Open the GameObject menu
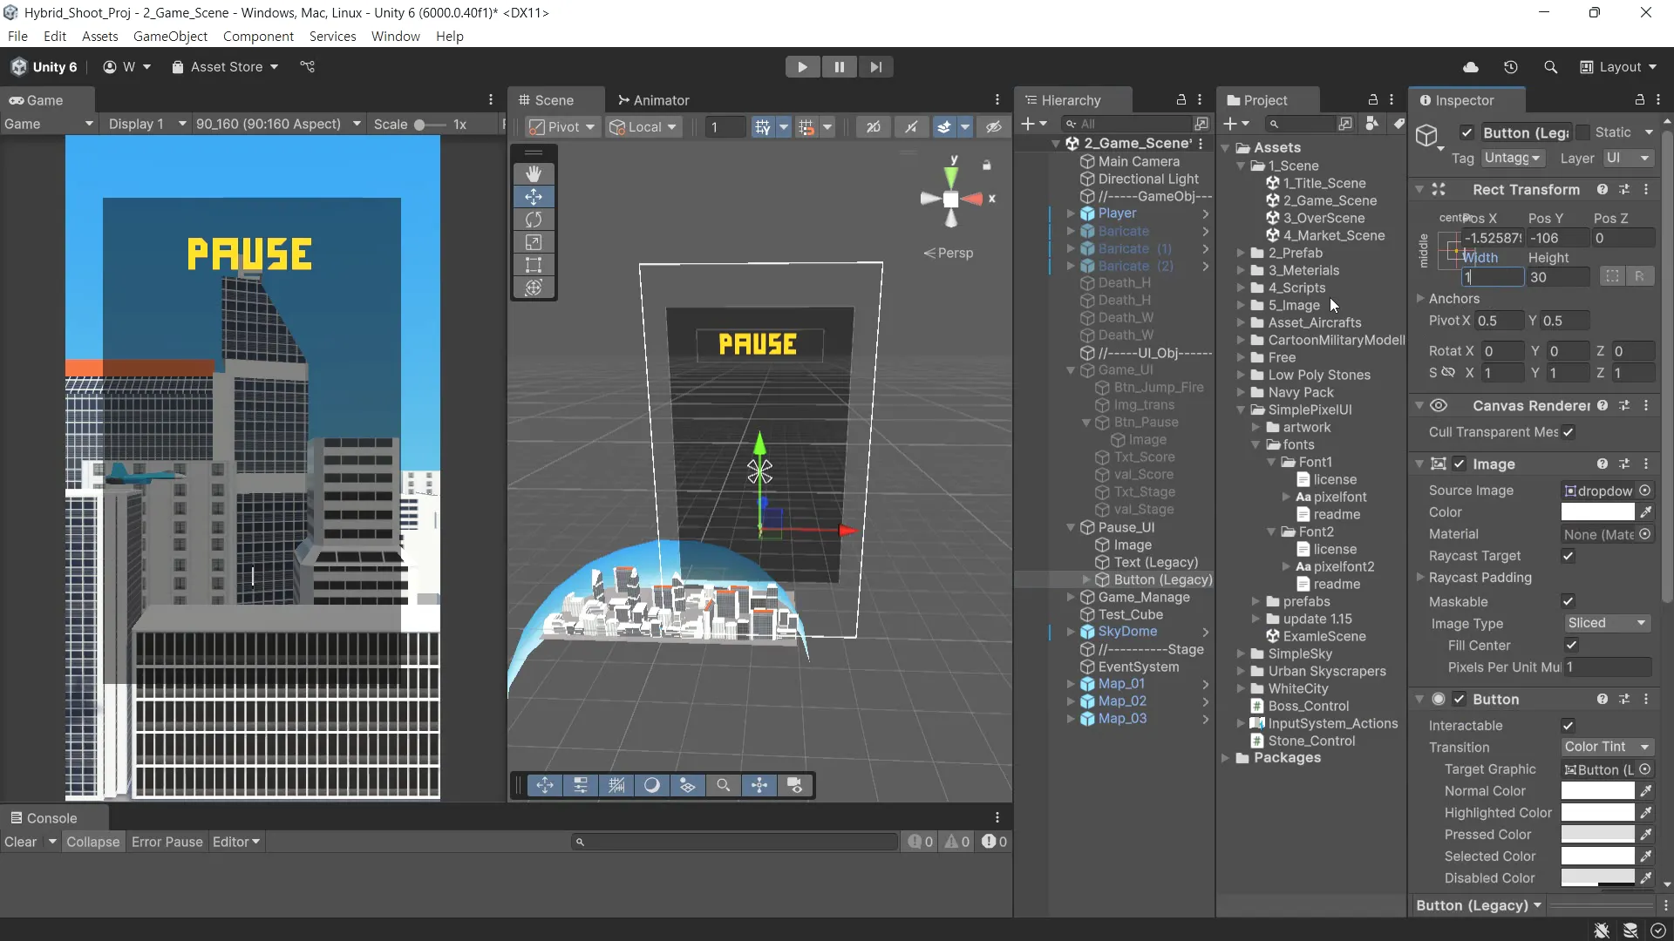Screen dimensions: 1674x941 click(170, 37)
